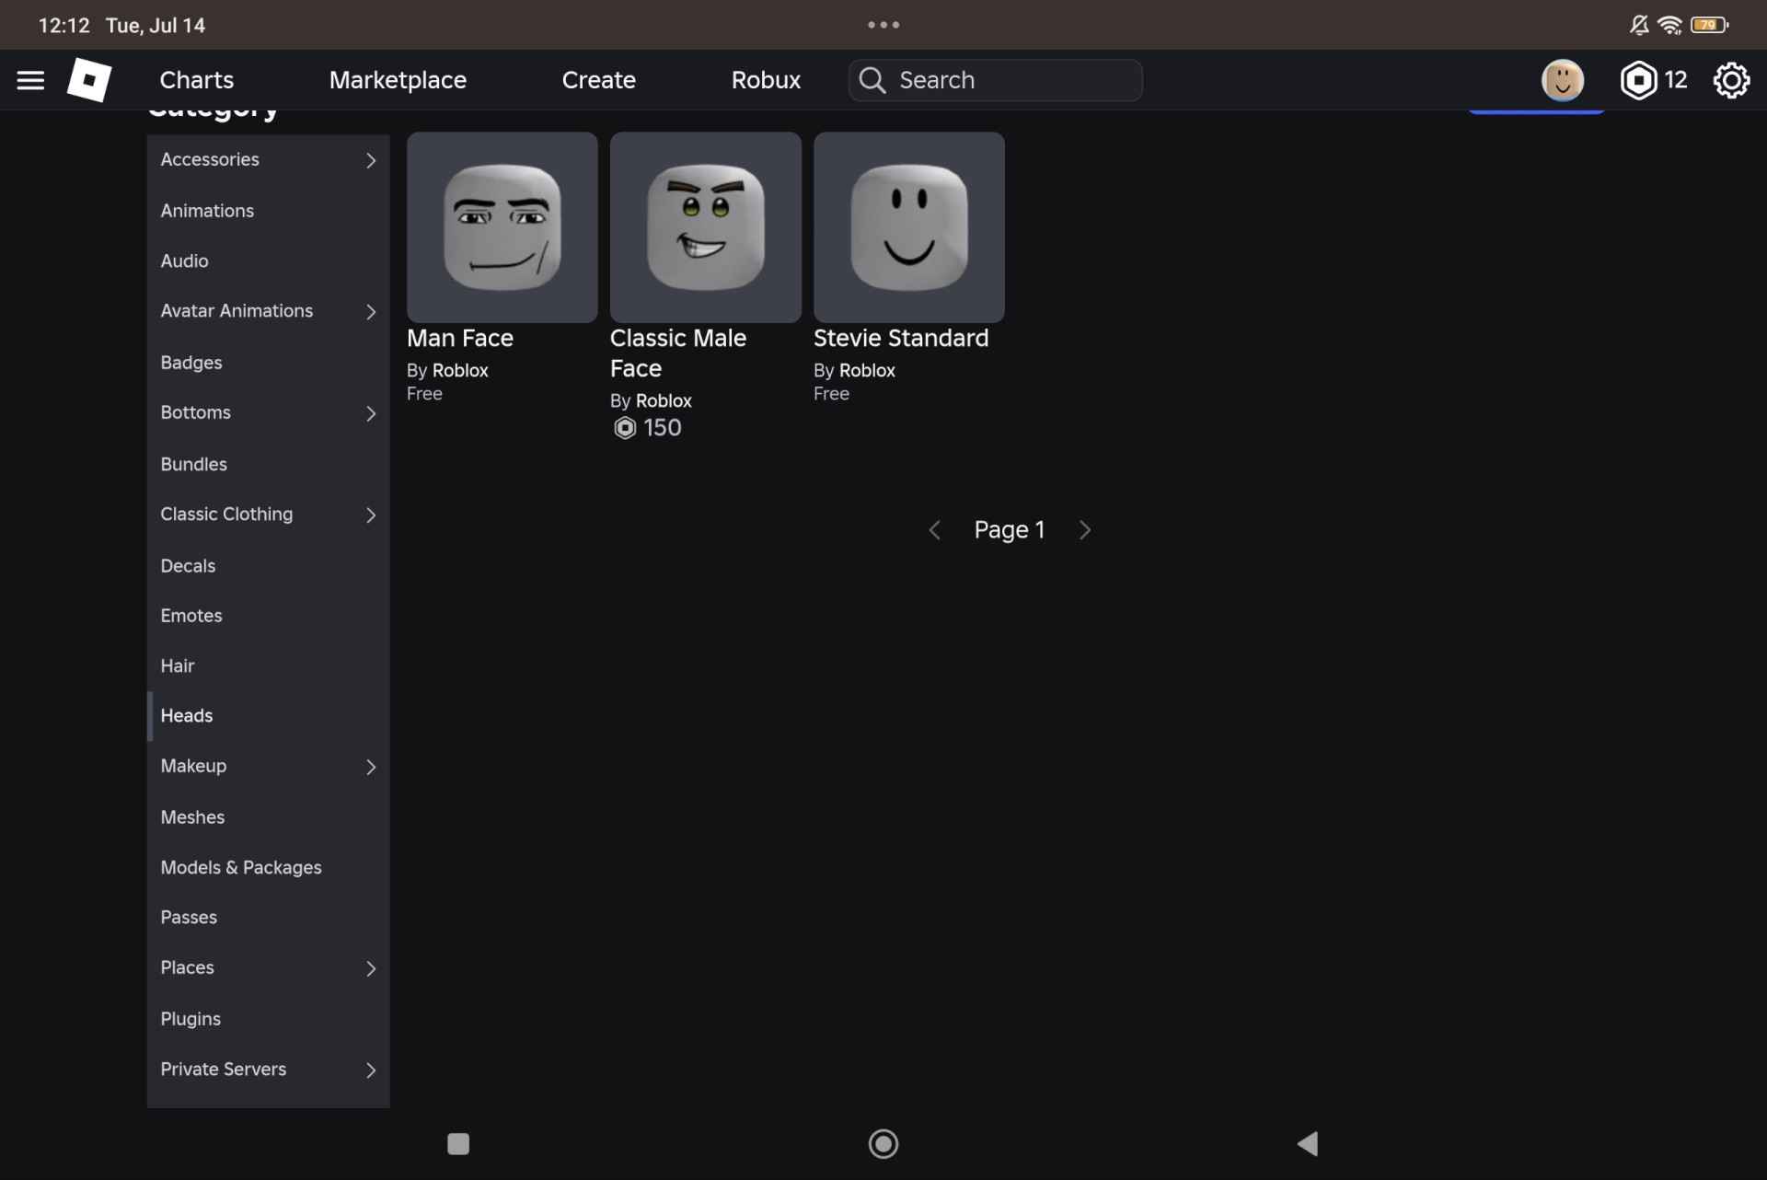Click the Stevie Standard smiley thumbnail
Screen dimensions: 1767x1180
click(x=908, y=227)
